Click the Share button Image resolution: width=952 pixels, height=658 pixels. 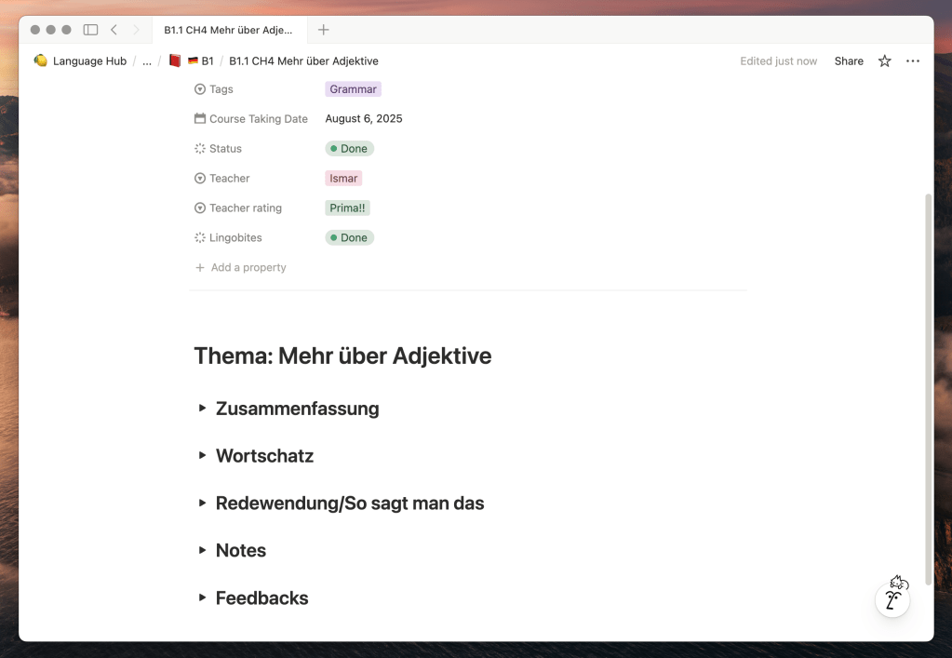(x=849, y=61)
